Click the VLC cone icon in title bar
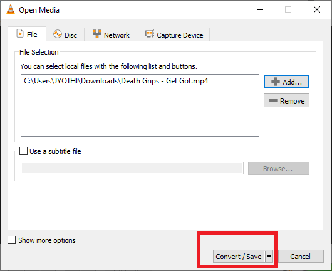Viewport: 332px width, 271px height. (x=11, y=10)
